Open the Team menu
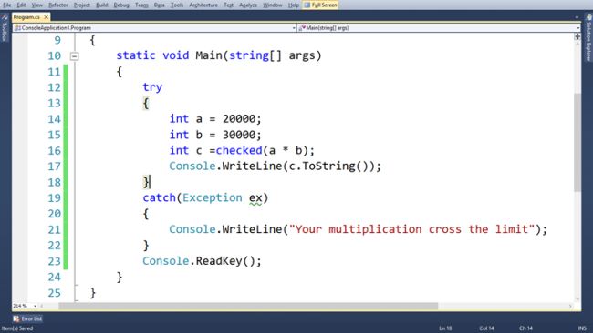The height and width of the screenshot is (333, 593). click(141, 5)
